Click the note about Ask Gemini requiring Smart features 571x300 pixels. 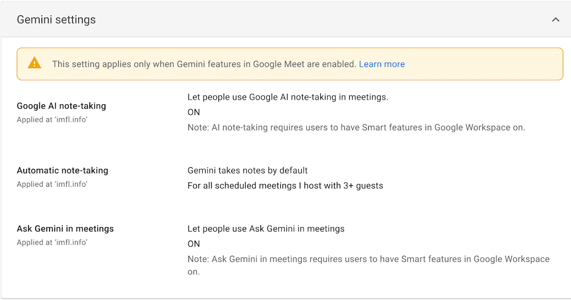click(368, 260)
